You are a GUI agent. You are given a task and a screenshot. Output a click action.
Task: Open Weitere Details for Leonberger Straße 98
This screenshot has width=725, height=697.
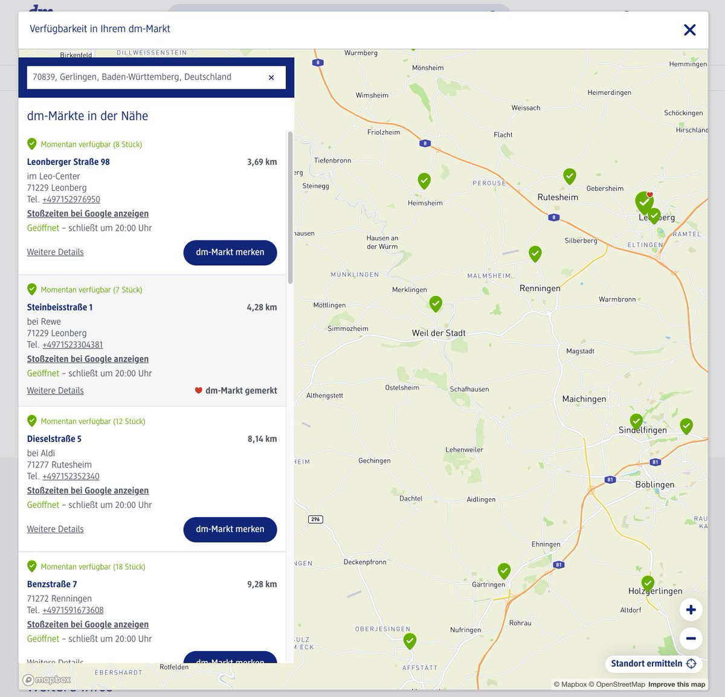tap(56, 252)
